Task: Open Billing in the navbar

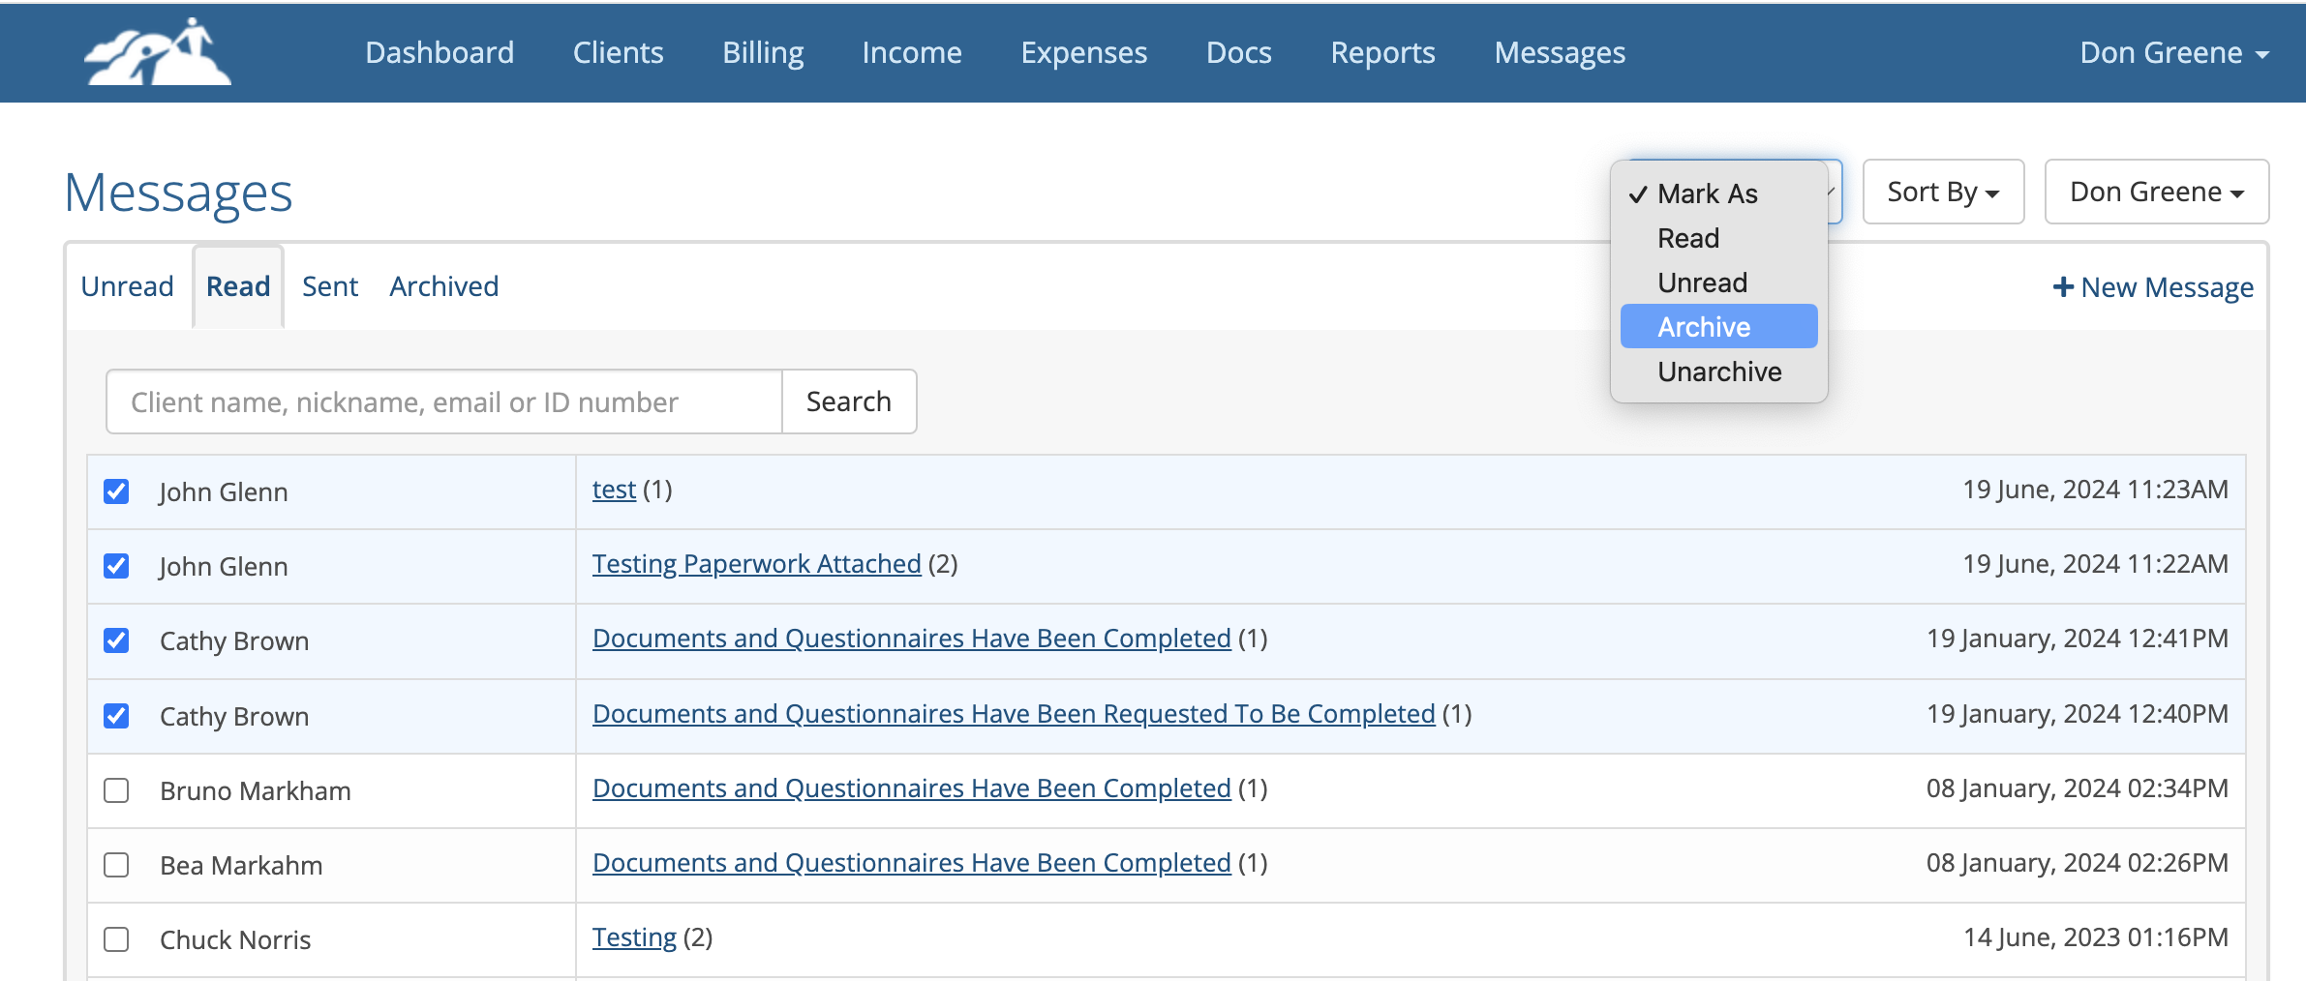Action: click(x=763, y=52)
